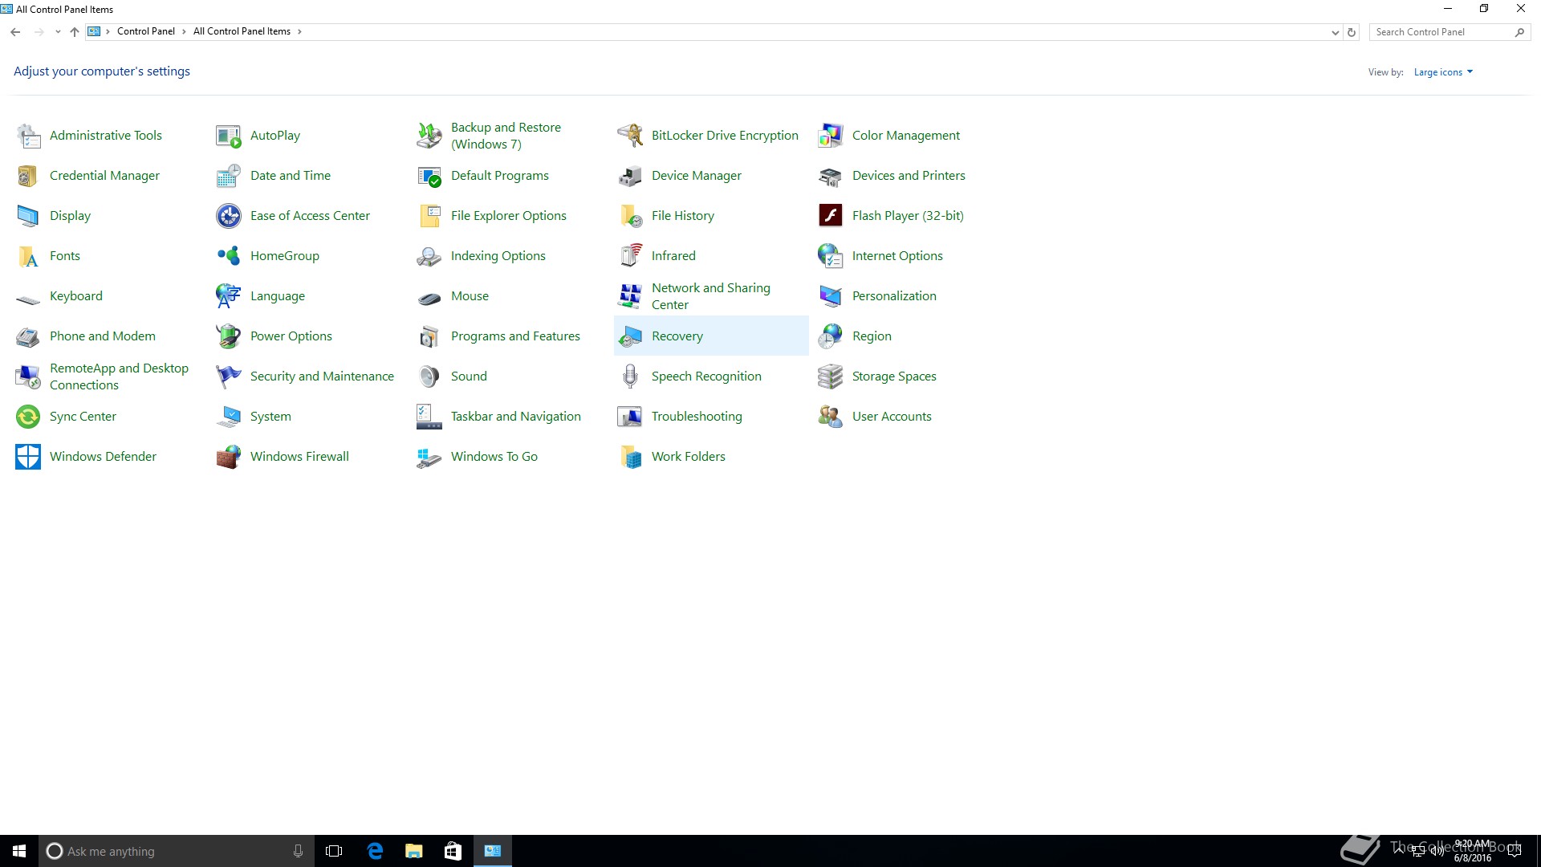Launch Microsoft Edge from the taskbar

point(375,851)
